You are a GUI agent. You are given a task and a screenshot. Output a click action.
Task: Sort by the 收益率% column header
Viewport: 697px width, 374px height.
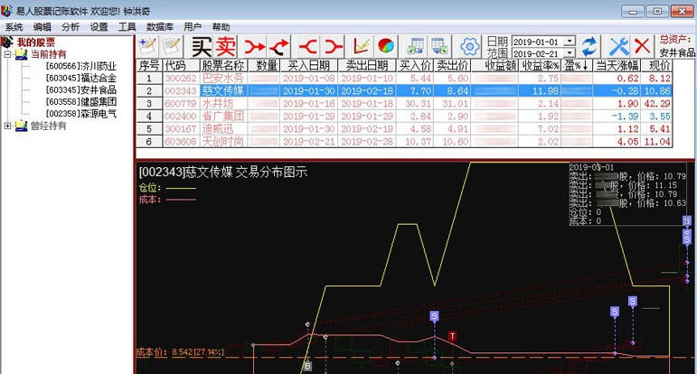(540, 66)
